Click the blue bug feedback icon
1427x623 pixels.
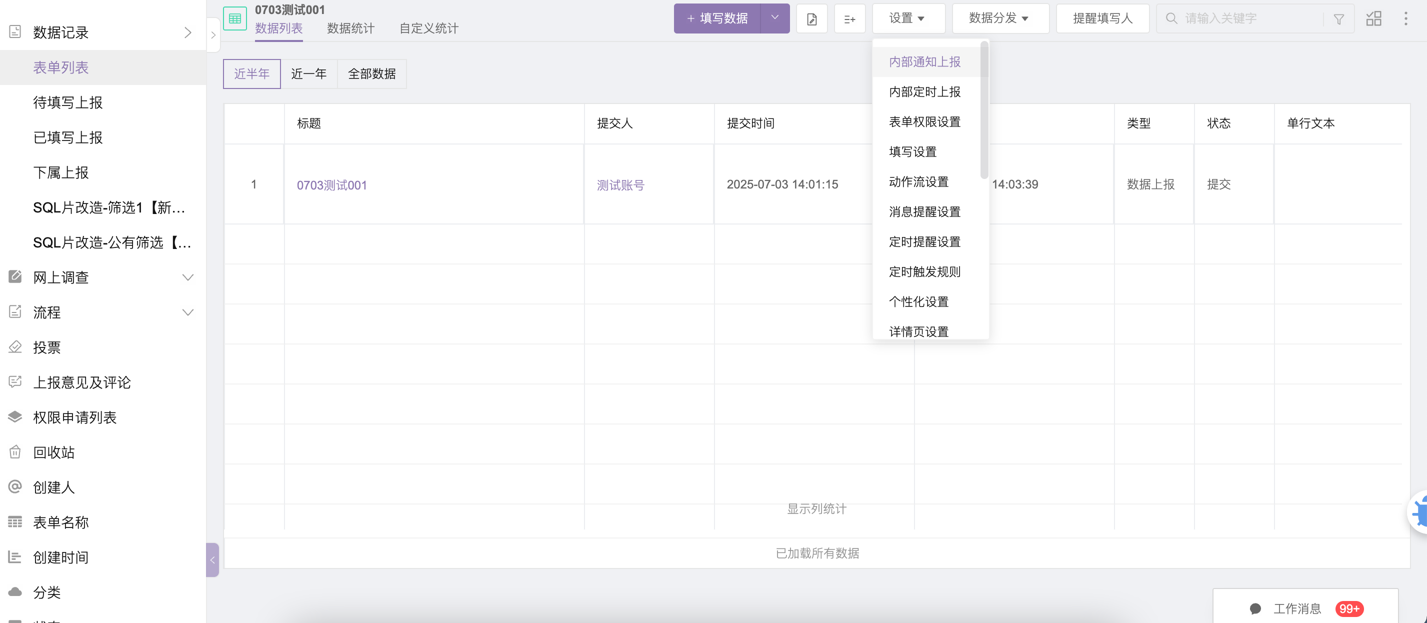coord(1419,512)
